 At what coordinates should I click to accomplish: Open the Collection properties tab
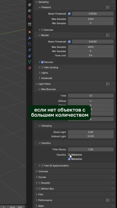(x=30, y=24)
